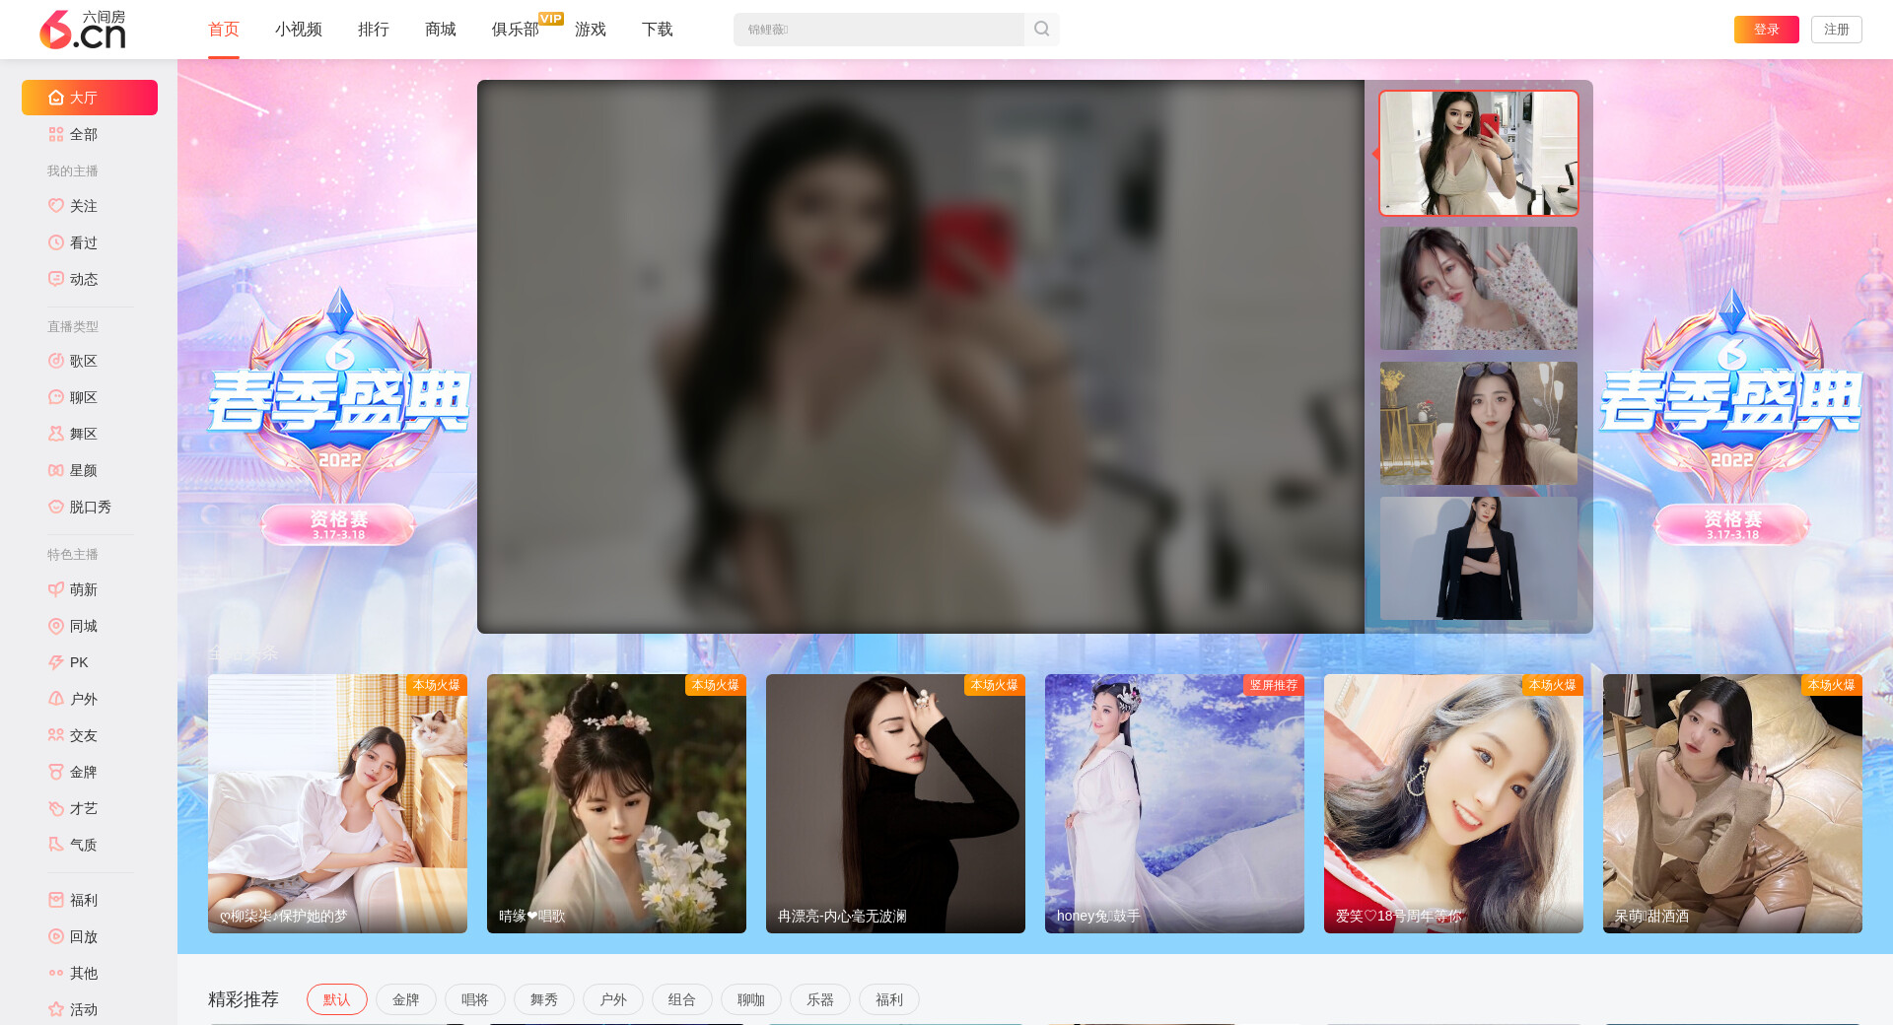Click the 金牌 sidebar icon
The image size is (1893, 1025).
pos(56,772)
